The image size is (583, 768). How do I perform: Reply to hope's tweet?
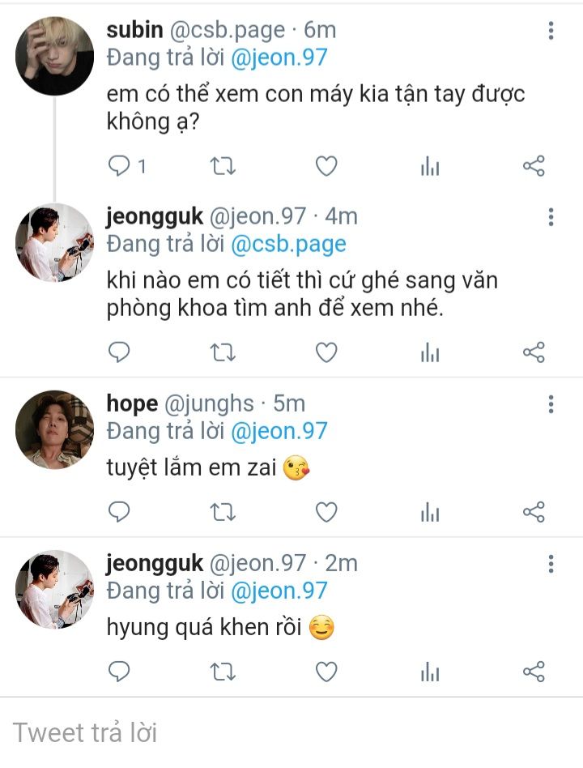120,512
